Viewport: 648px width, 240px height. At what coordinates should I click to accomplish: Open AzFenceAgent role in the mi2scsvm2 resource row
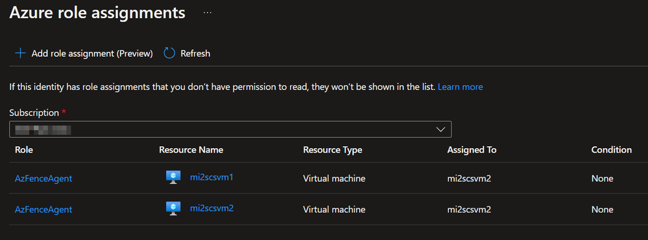point(43,210)
